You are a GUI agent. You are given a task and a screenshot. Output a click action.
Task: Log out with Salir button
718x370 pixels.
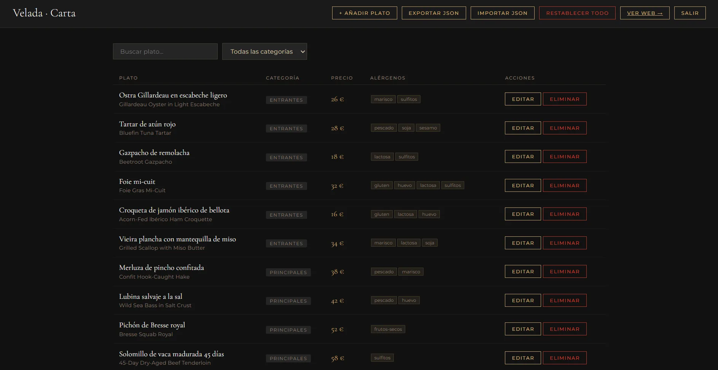point(690,13)
